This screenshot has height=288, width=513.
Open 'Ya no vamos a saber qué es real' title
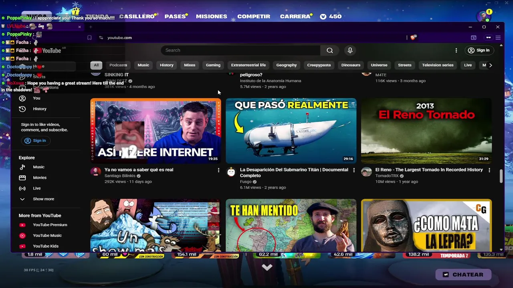point(139,170)
